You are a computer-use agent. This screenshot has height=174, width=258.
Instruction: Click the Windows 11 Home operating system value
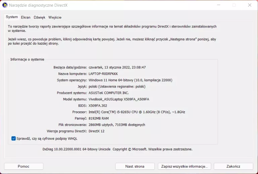tap(130, 80)
